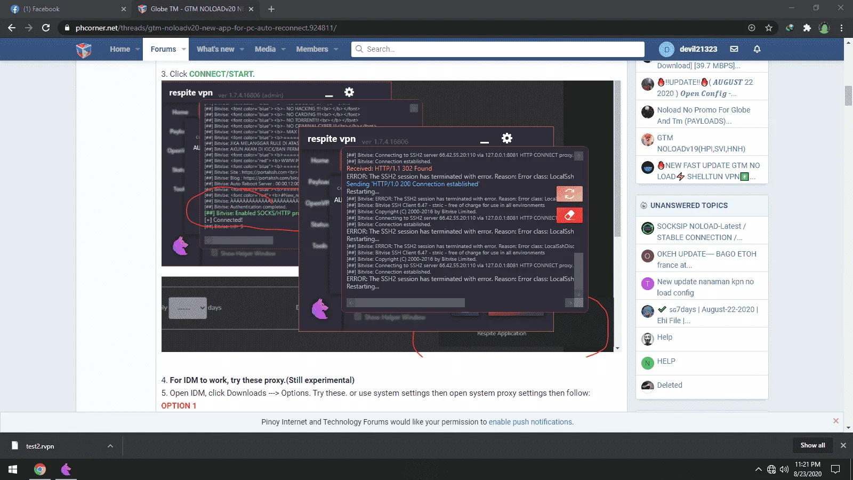Open the Forums navigation item
The width and height of the screenshot is (853, 480).
tap(163, 49)
